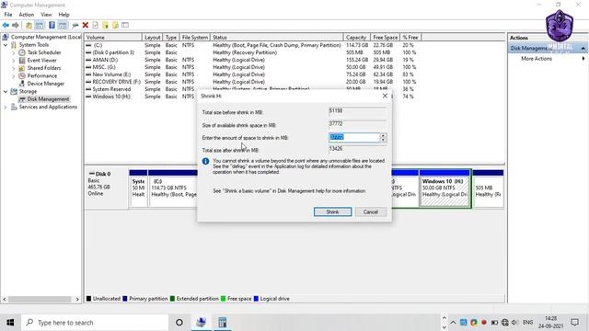Click the Task Scheduler clock icon
Screen dimensions: 589x331
point(22,52)
